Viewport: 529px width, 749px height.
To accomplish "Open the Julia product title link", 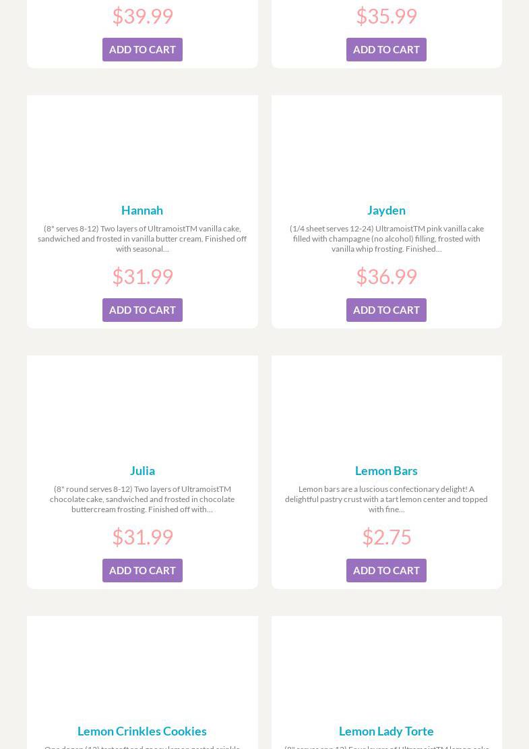I will tap(142, 470).
